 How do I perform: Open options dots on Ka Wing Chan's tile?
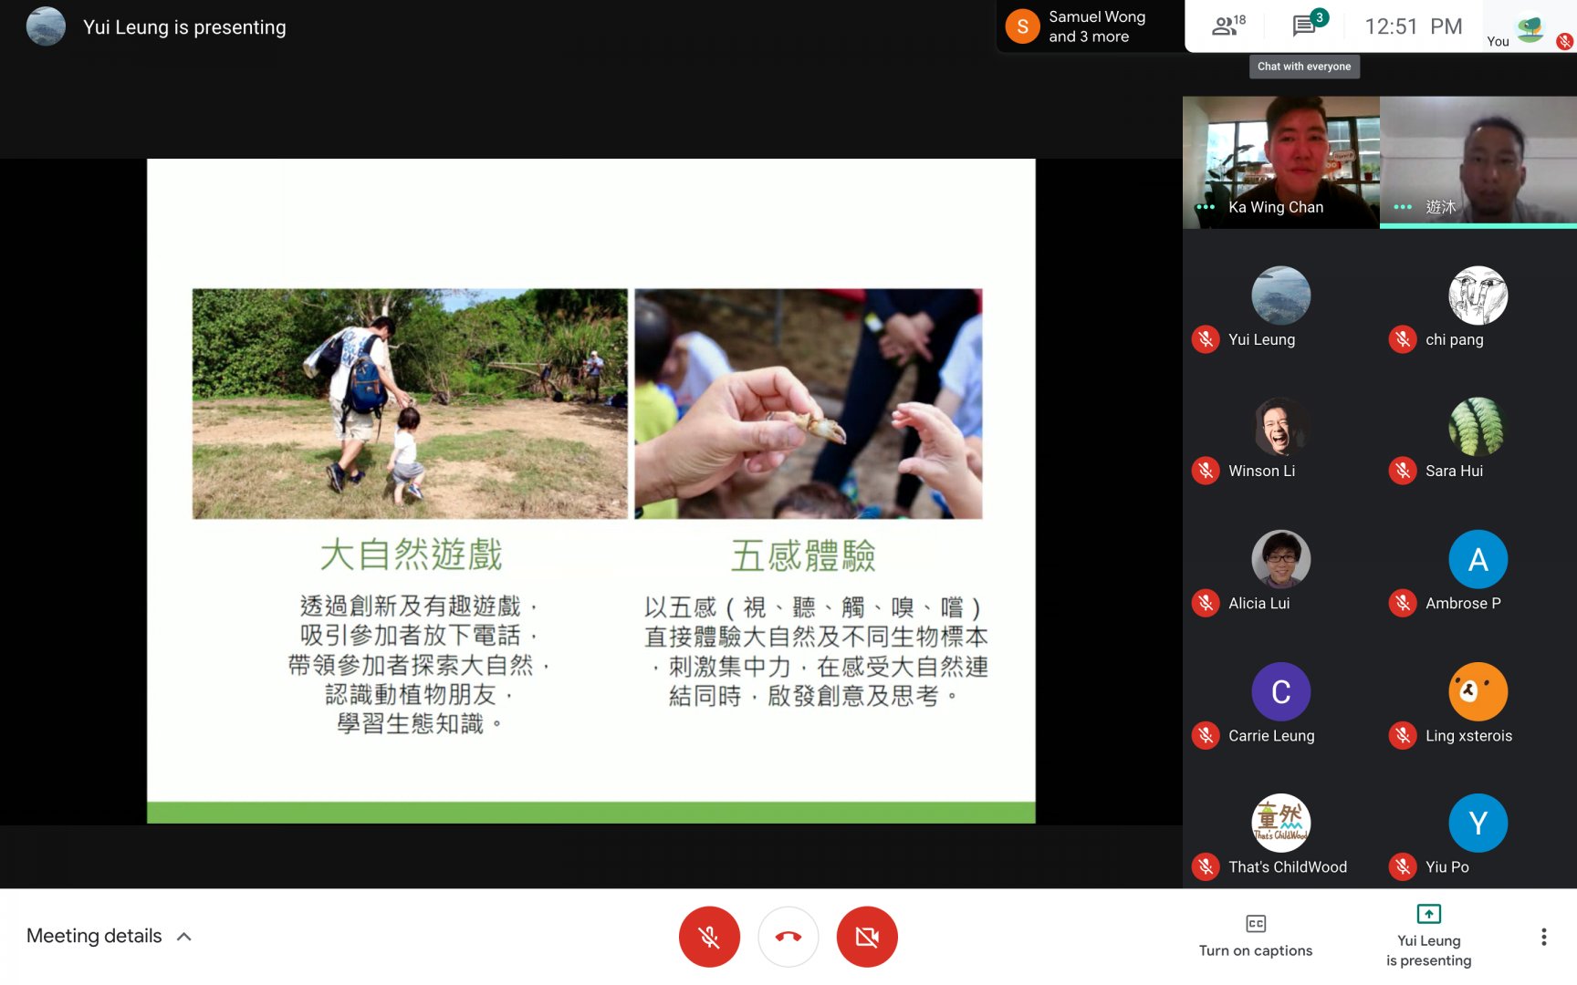1206,207
